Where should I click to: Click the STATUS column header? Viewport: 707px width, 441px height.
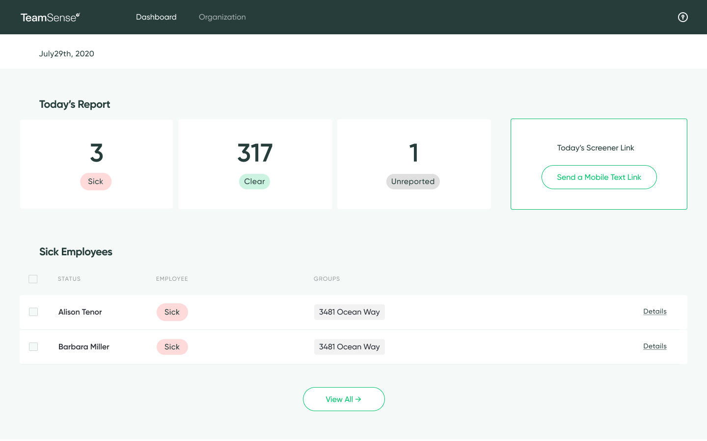pos(69,279)
